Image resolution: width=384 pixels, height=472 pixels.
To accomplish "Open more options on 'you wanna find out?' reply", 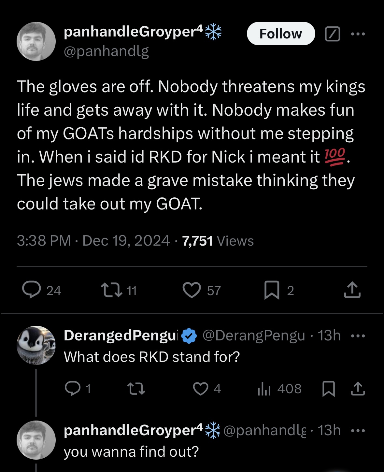I will click(x=358, y=431).
